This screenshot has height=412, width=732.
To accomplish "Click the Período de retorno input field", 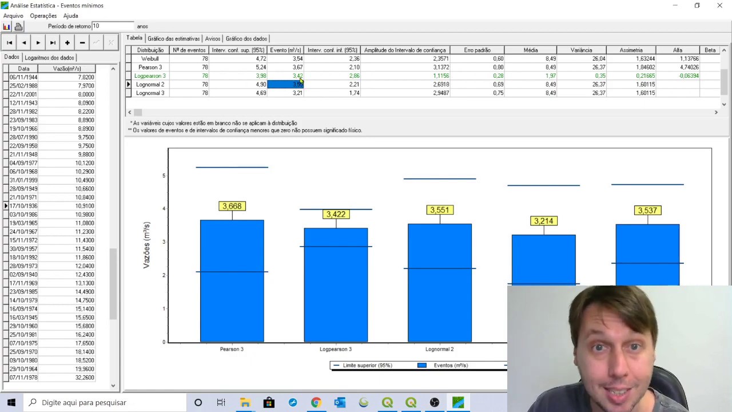I will point(113,26).
